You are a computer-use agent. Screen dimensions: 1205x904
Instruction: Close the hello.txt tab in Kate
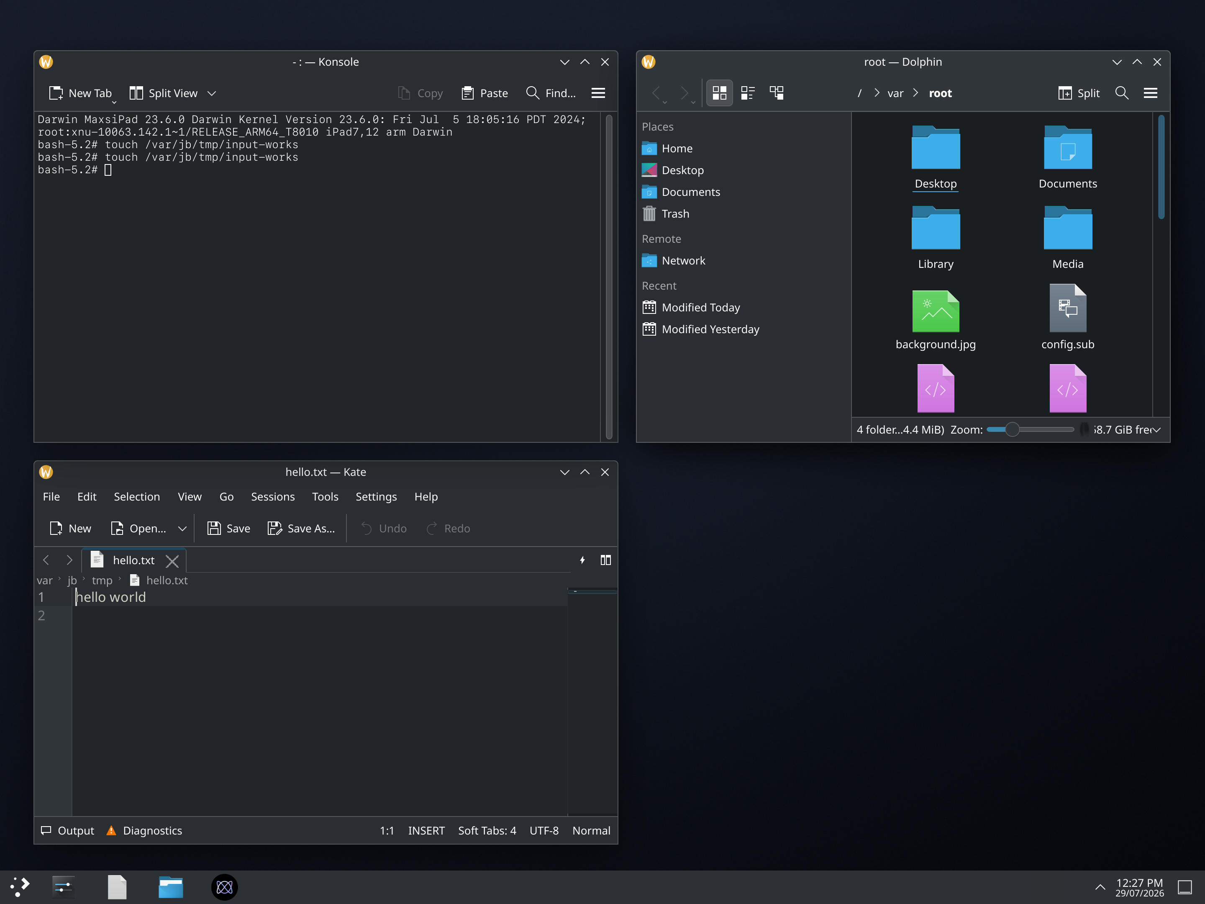[x=172, y=561]
